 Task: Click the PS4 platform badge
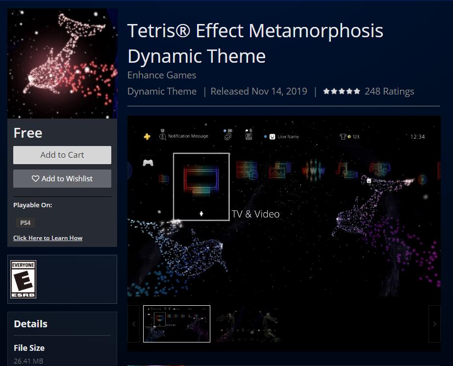25,223
